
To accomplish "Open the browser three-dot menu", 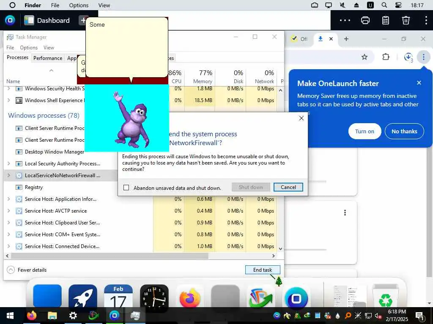I will (423, 57).
